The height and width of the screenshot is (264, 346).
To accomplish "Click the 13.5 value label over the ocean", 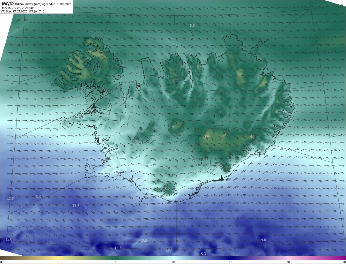I will coord(10,198).
